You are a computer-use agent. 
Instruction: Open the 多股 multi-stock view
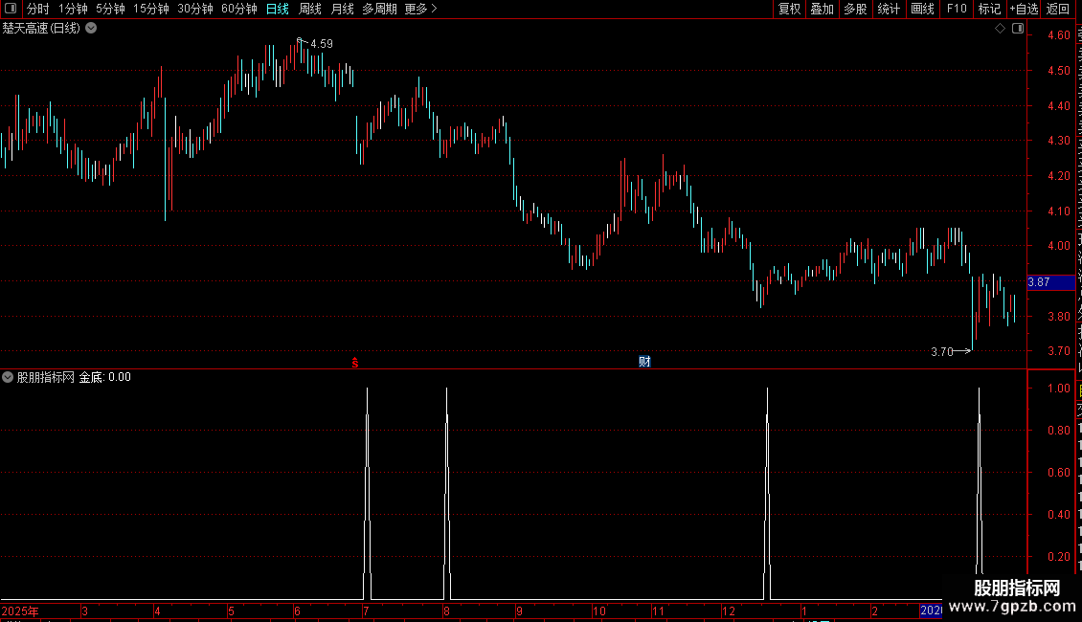point(856,9)
